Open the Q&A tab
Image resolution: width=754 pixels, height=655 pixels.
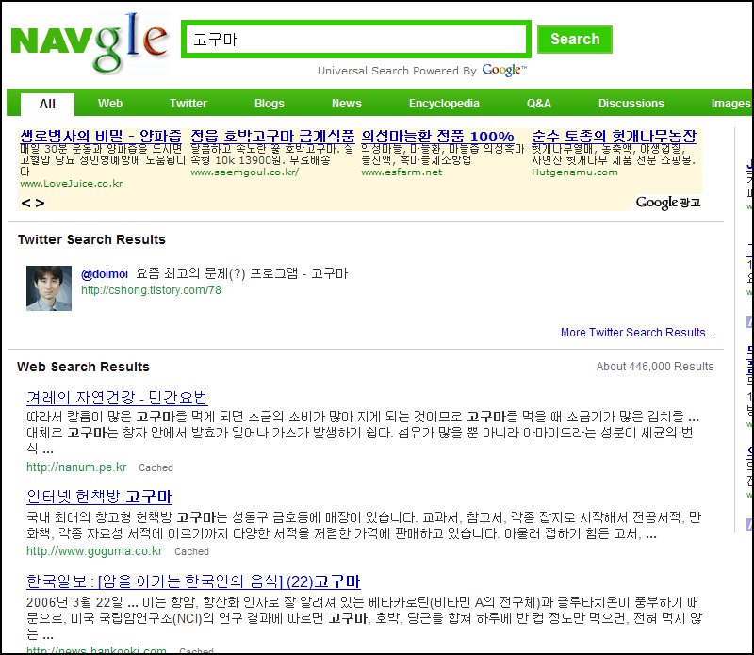[x=538, y=104]
